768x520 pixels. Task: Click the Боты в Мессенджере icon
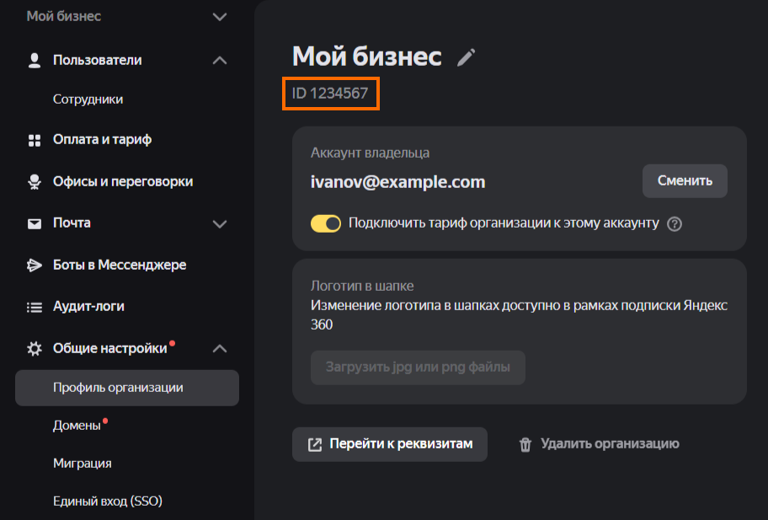click(35, 265)
